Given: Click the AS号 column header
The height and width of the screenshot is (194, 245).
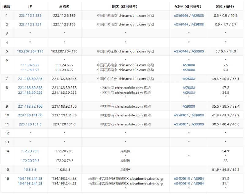Looking at the screenshot, I should click(x=189, y=6).
